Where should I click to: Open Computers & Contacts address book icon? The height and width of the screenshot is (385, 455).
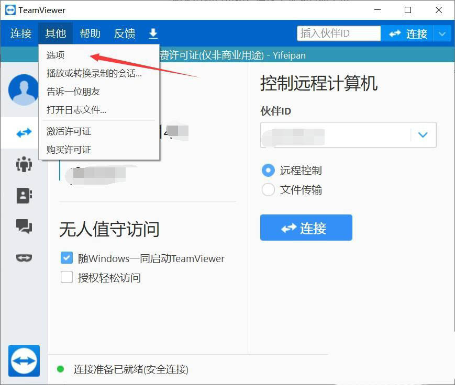pos(24,196)
